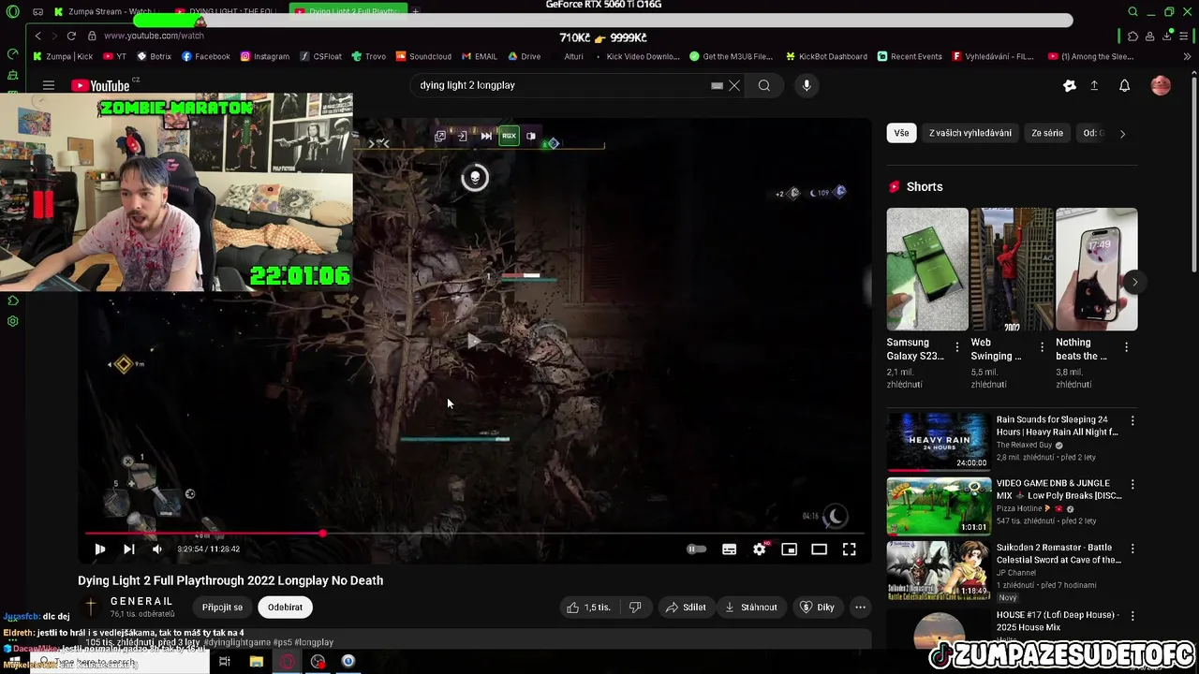Subscribe using the Odebírat button
Viewport: 1199px width, 674px height.
pyautogui.click(x=285, y=608)
